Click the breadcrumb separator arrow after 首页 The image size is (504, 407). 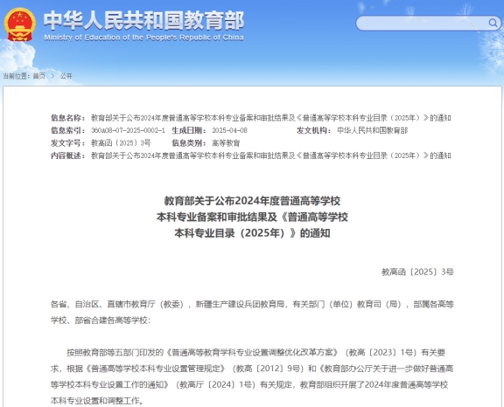(53, 76)
